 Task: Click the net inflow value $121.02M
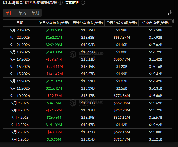pos(54,81)
